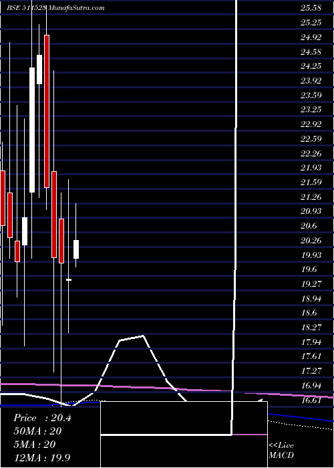Click the 22.59 price axis label
Viewport: 334px width, 468px height.
coord(311,139)
